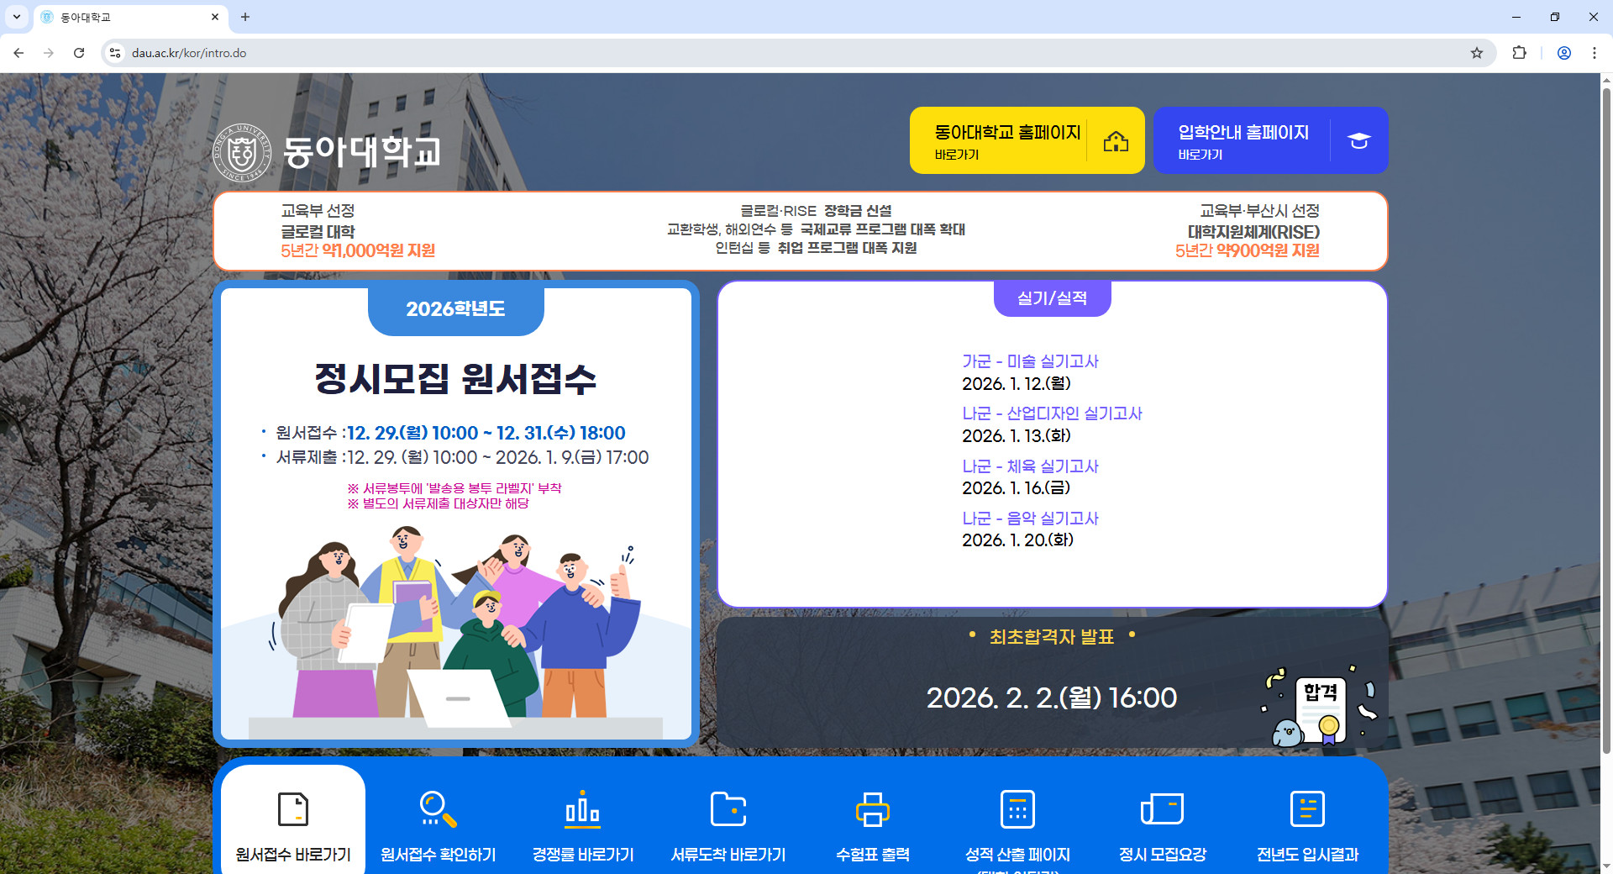The image size is (1613, 874).
Task: Click the 나군 - 체육 실기고사 link
Action: coord(1030,466)
